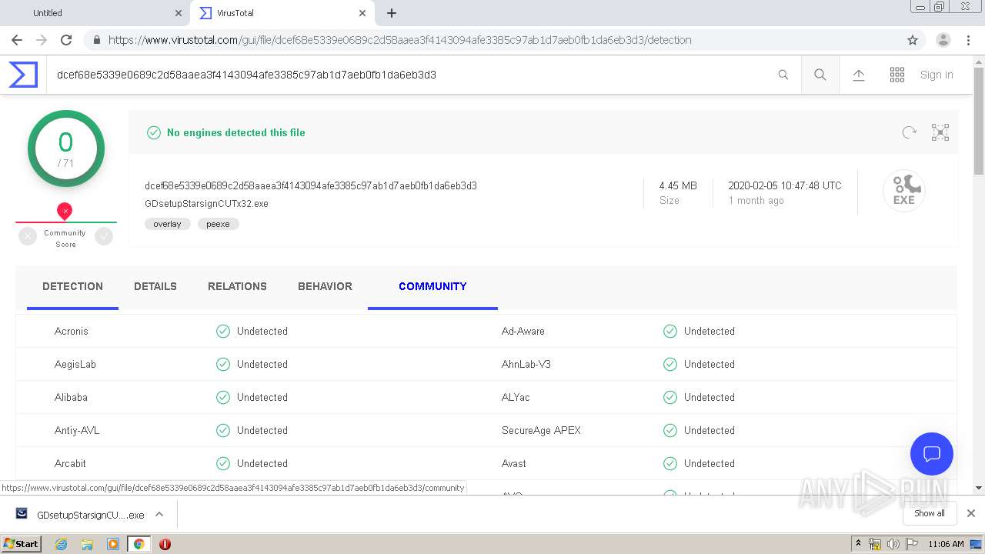Vote harmless with the check community button
Image resolution: width=985 pixels, height=554 pixels.
click(x=104, y=237)
